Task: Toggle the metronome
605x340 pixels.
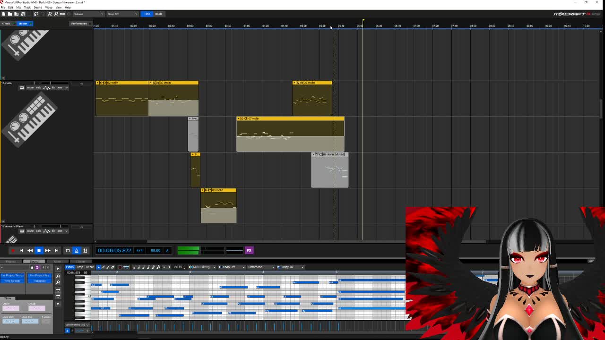Action: coord(76,251)
